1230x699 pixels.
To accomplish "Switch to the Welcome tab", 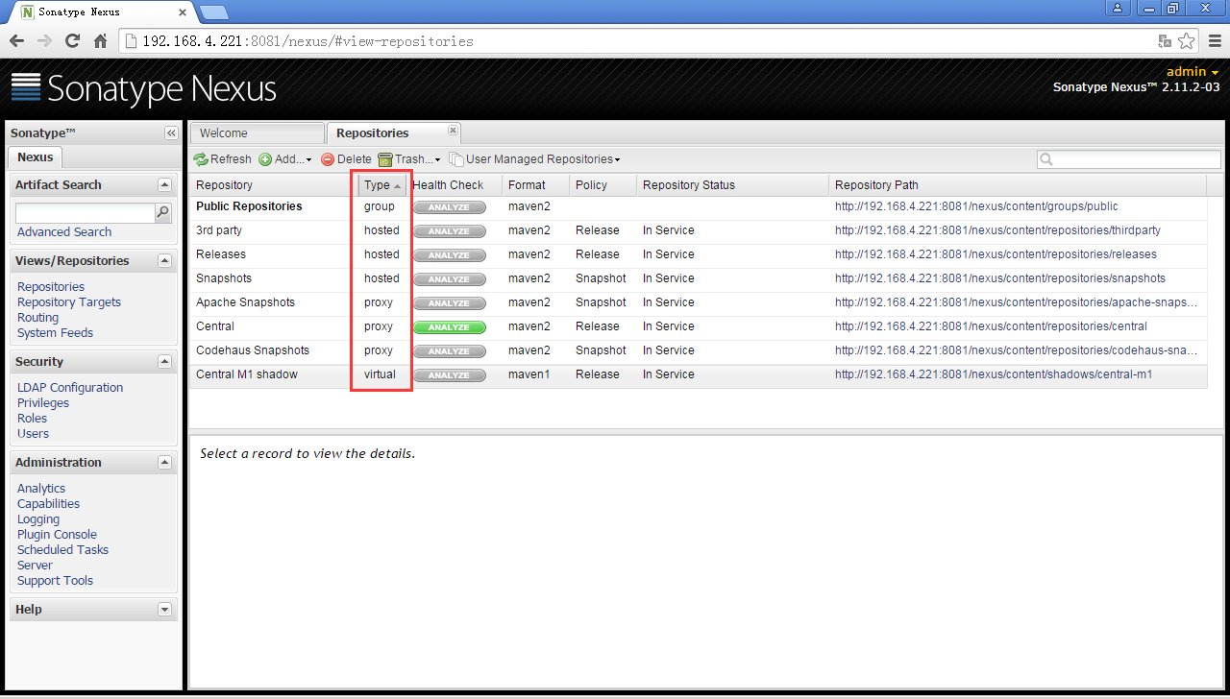I will click(258, 133).
